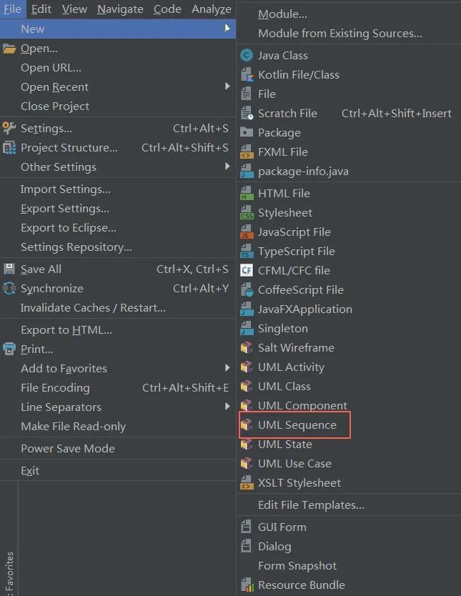Screen dimensions: 461x596
Task: Open the Navigate menu
Action: coord(120,9)
